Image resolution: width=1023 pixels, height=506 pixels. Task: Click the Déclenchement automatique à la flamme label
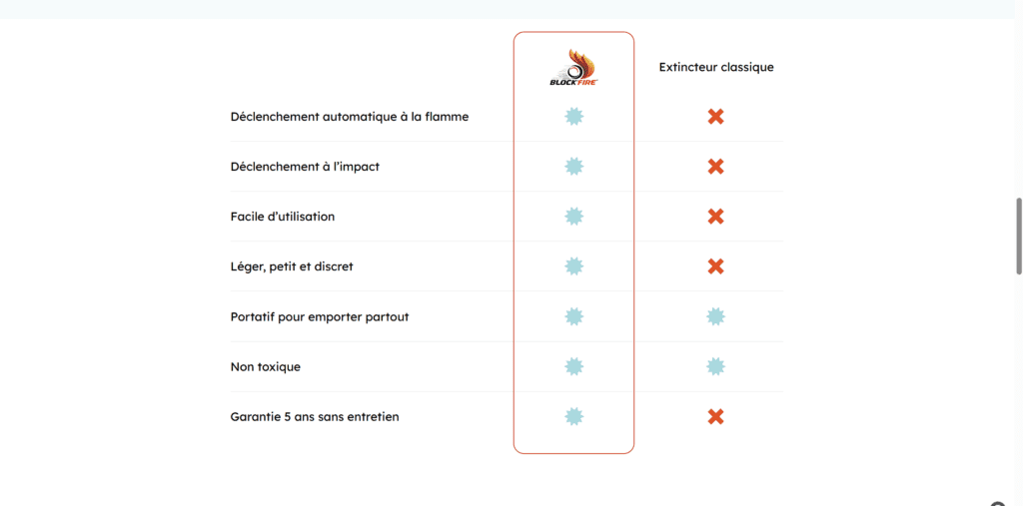point(349,117)
